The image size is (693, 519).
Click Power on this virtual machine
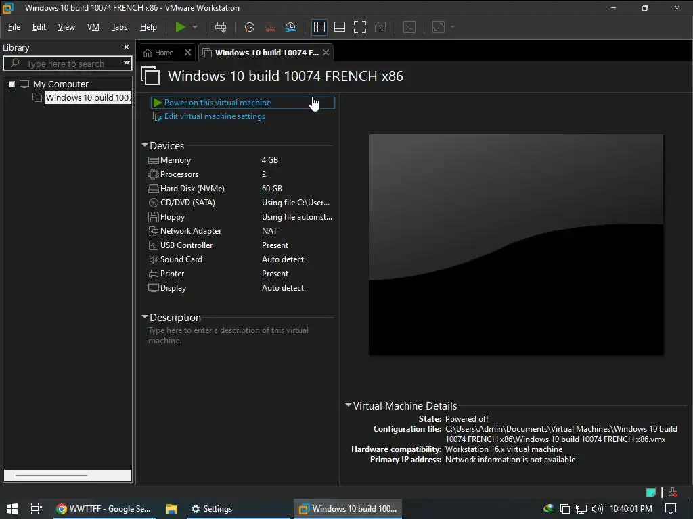coord(243,103)
